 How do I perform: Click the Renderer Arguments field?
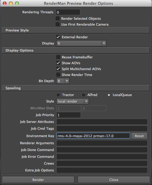[102, 143]
